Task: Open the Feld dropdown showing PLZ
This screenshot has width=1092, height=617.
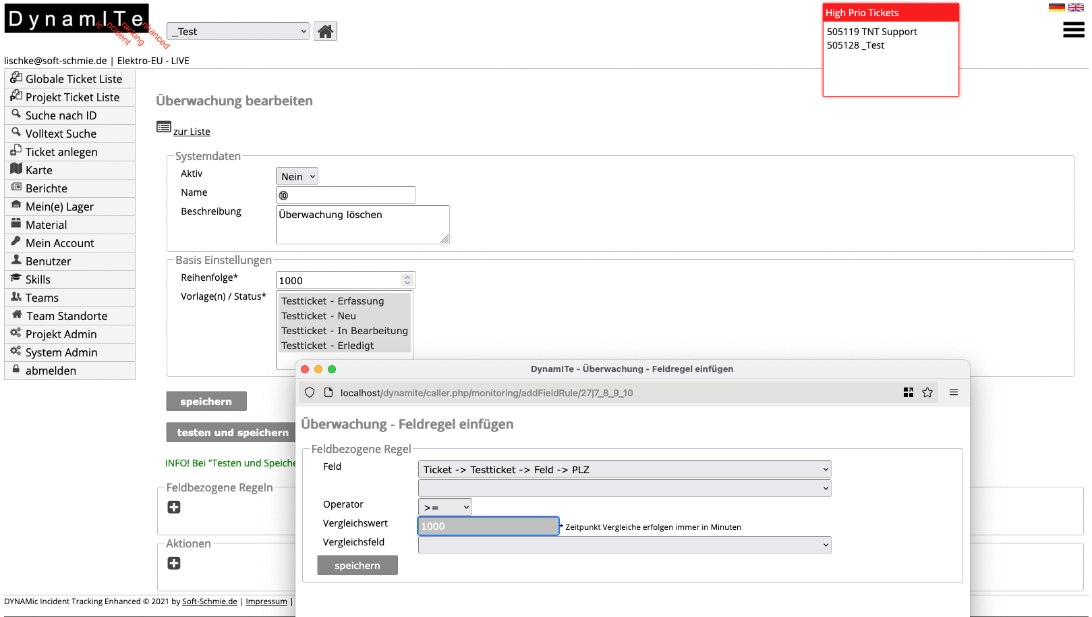Action: tap(624, 470)
